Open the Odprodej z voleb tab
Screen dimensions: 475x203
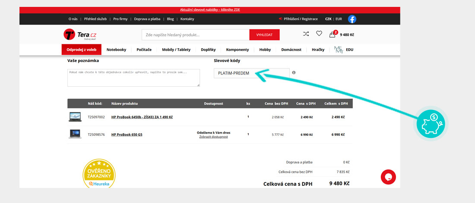[x=81, y=50]
